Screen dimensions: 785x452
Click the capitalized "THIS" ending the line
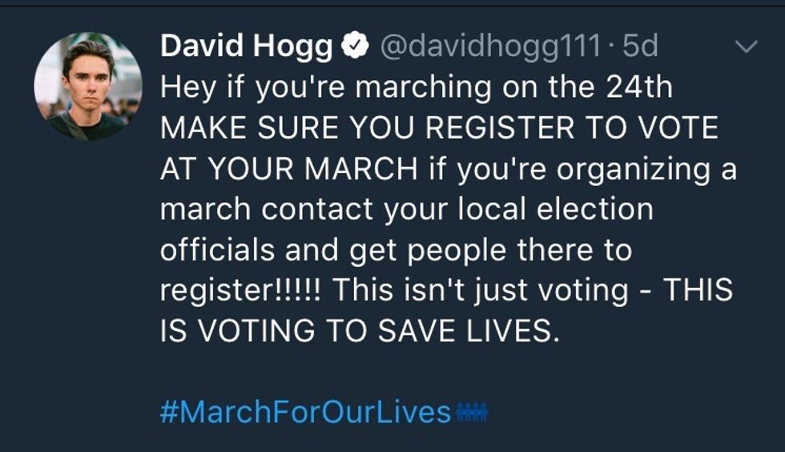tap(698, 291)
